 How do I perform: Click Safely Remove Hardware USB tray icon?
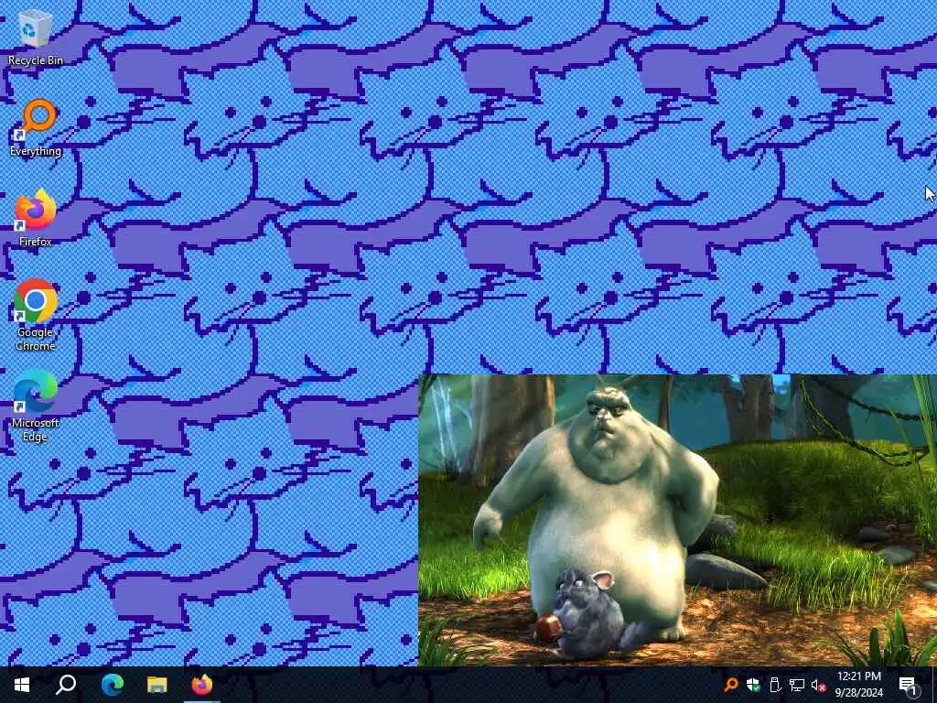(x=775, y=685)
